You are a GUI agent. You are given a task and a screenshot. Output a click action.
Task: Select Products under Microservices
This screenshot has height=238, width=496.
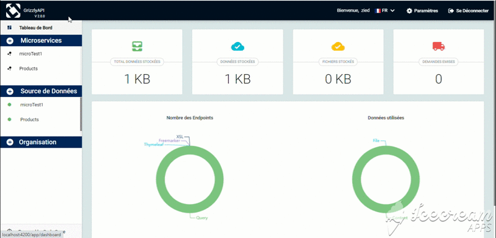click(x=29, y=69)
